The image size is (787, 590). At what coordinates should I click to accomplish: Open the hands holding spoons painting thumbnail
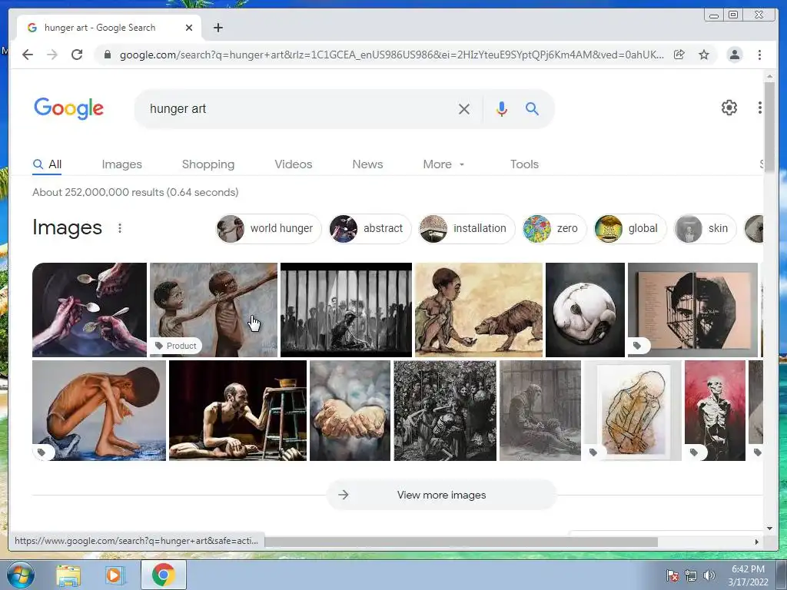pos(89,310)
